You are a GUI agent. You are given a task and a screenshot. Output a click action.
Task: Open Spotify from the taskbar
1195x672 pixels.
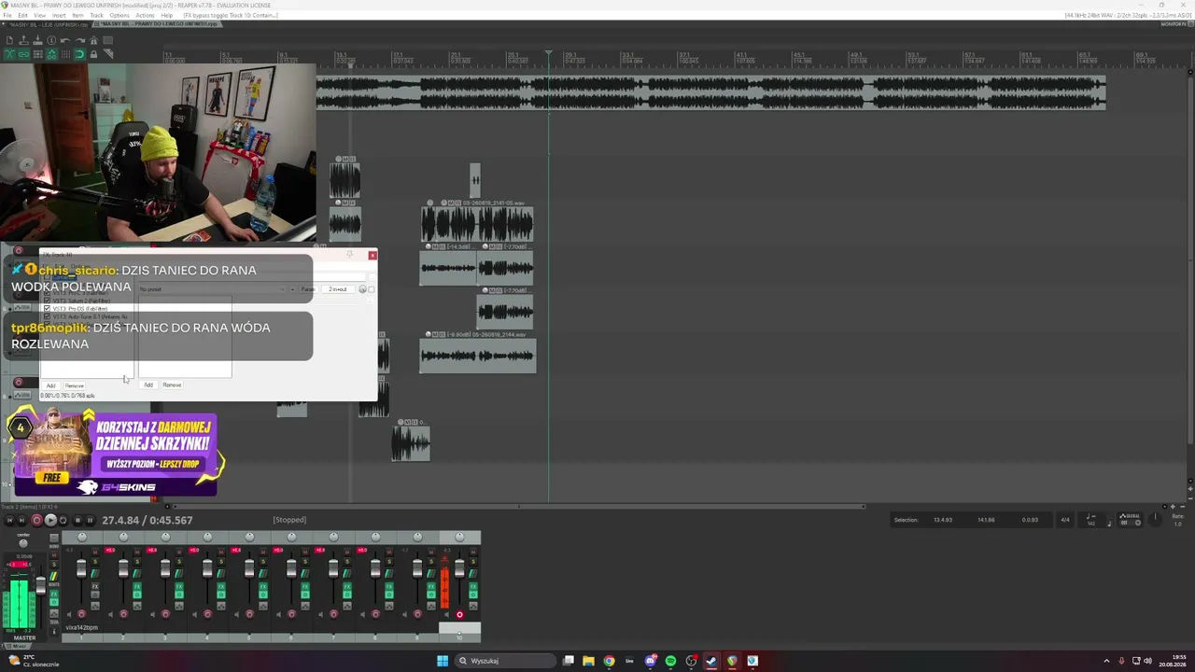tap(670, 661)
